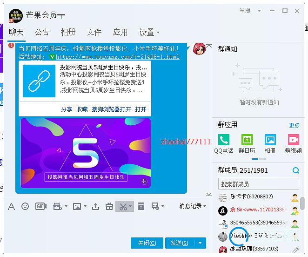The height and width of the screenshot is (257, 308).
Task: Open the 相册 tab
Action: point(68,32)
